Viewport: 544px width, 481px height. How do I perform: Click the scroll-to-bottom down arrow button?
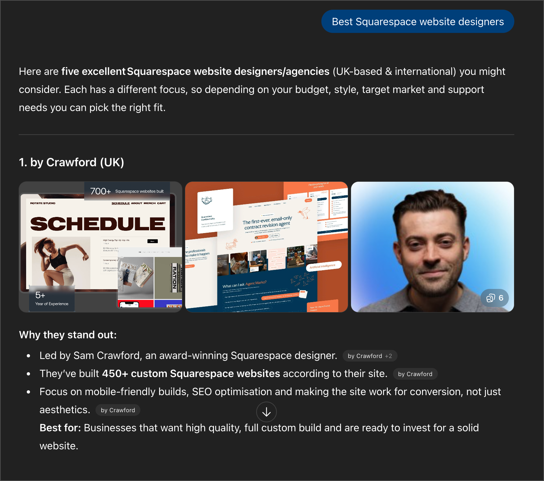tap(266, 412)
